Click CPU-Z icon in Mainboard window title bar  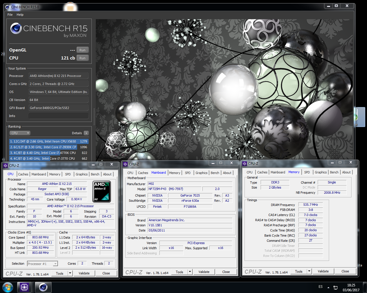click(125, 164)
